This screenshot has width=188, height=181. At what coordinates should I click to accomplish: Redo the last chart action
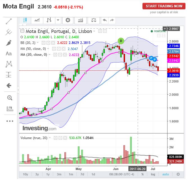(x=112, y=20)
